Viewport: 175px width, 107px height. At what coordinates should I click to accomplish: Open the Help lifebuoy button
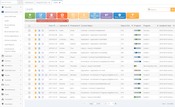pos(62,16)
